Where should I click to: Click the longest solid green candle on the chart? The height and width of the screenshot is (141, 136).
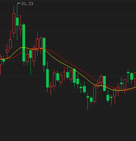24,43
